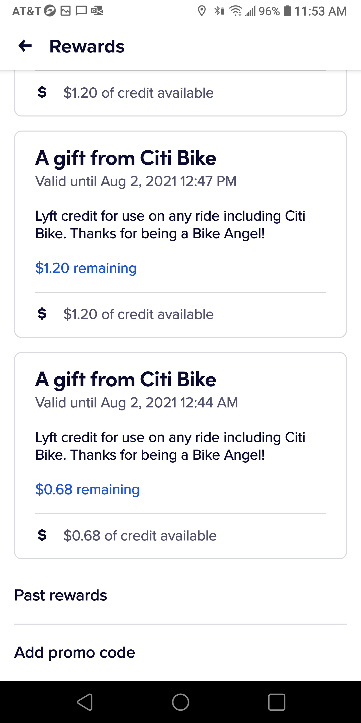Tap image notification icon in status bar
This screenshot has width=361, height=723.
click(x=66, y=11)
